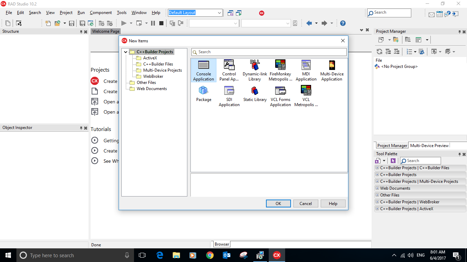Click Help button in New Items dialog

[x=333, y=204]
